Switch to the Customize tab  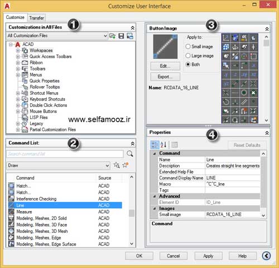point(15,17)
